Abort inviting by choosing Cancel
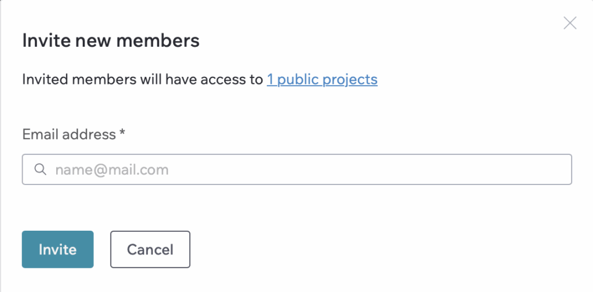Viewport: 593px width, 292px height. coord(150,249)
